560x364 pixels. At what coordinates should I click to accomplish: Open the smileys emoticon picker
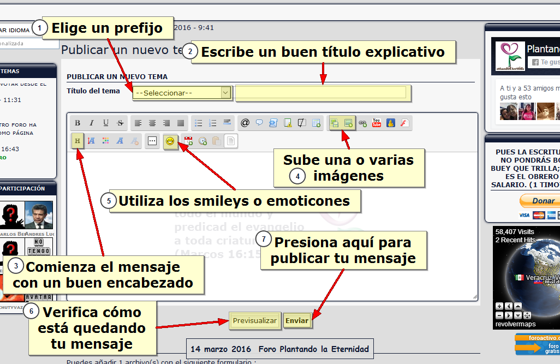(170, 141)
